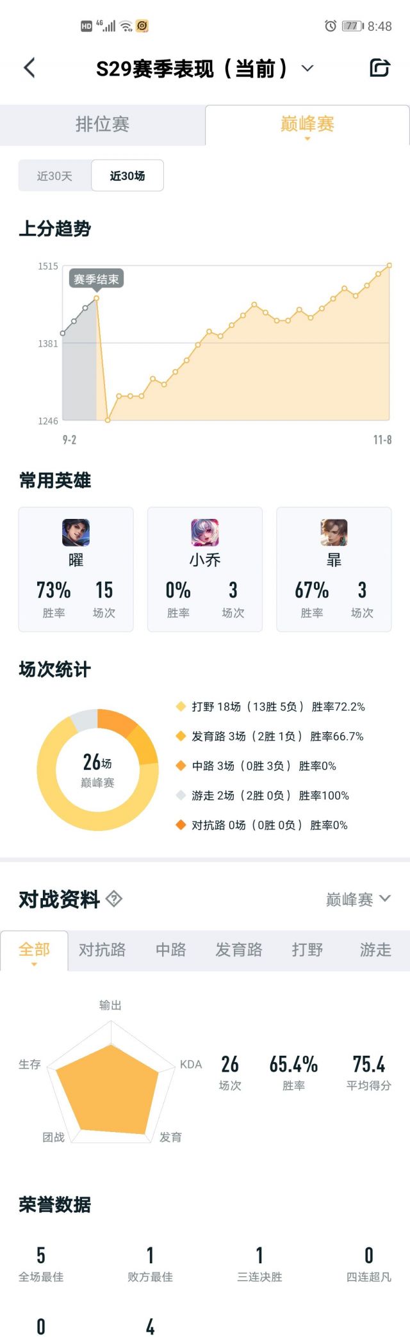Image resolution: width=410 pixels, height=1337 pixels.
Task: Expand the 全部 lane filter dropdown
Action: point(35,950)
